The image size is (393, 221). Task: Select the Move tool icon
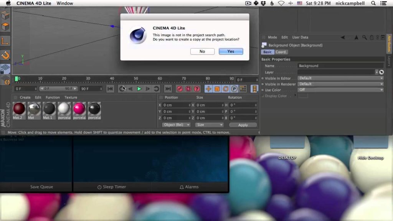coord(208,89)
